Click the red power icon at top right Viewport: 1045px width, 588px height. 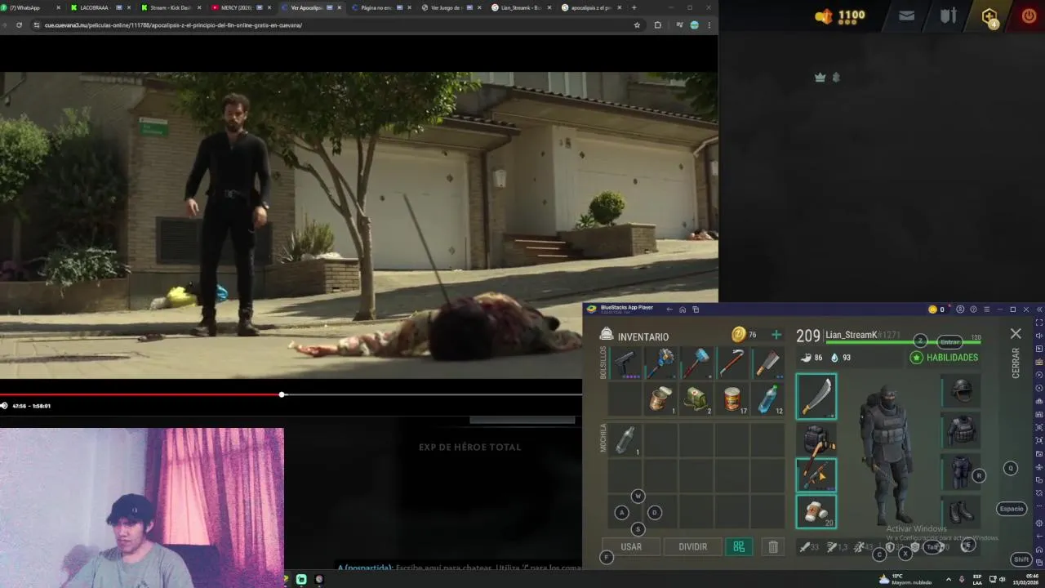[x=1029, y=16]
